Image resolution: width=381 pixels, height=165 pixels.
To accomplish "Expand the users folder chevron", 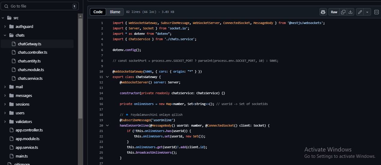I will click(x=5, y=113).
